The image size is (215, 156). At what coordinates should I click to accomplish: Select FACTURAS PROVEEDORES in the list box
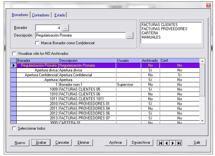coord(164,29)
